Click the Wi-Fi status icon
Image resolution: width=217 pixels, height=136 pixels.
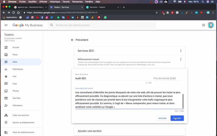coord(175,2)
